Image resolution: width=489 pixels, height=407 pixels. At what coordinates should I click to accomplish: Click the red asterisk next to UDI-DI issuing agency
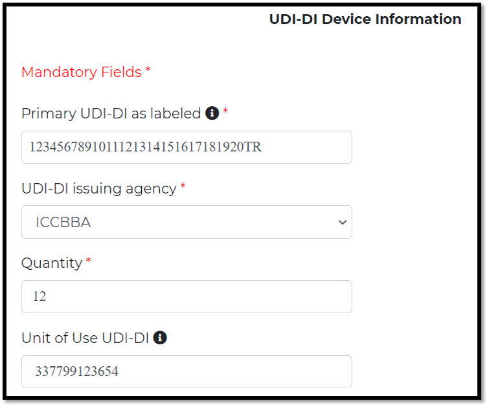[183, 186]
